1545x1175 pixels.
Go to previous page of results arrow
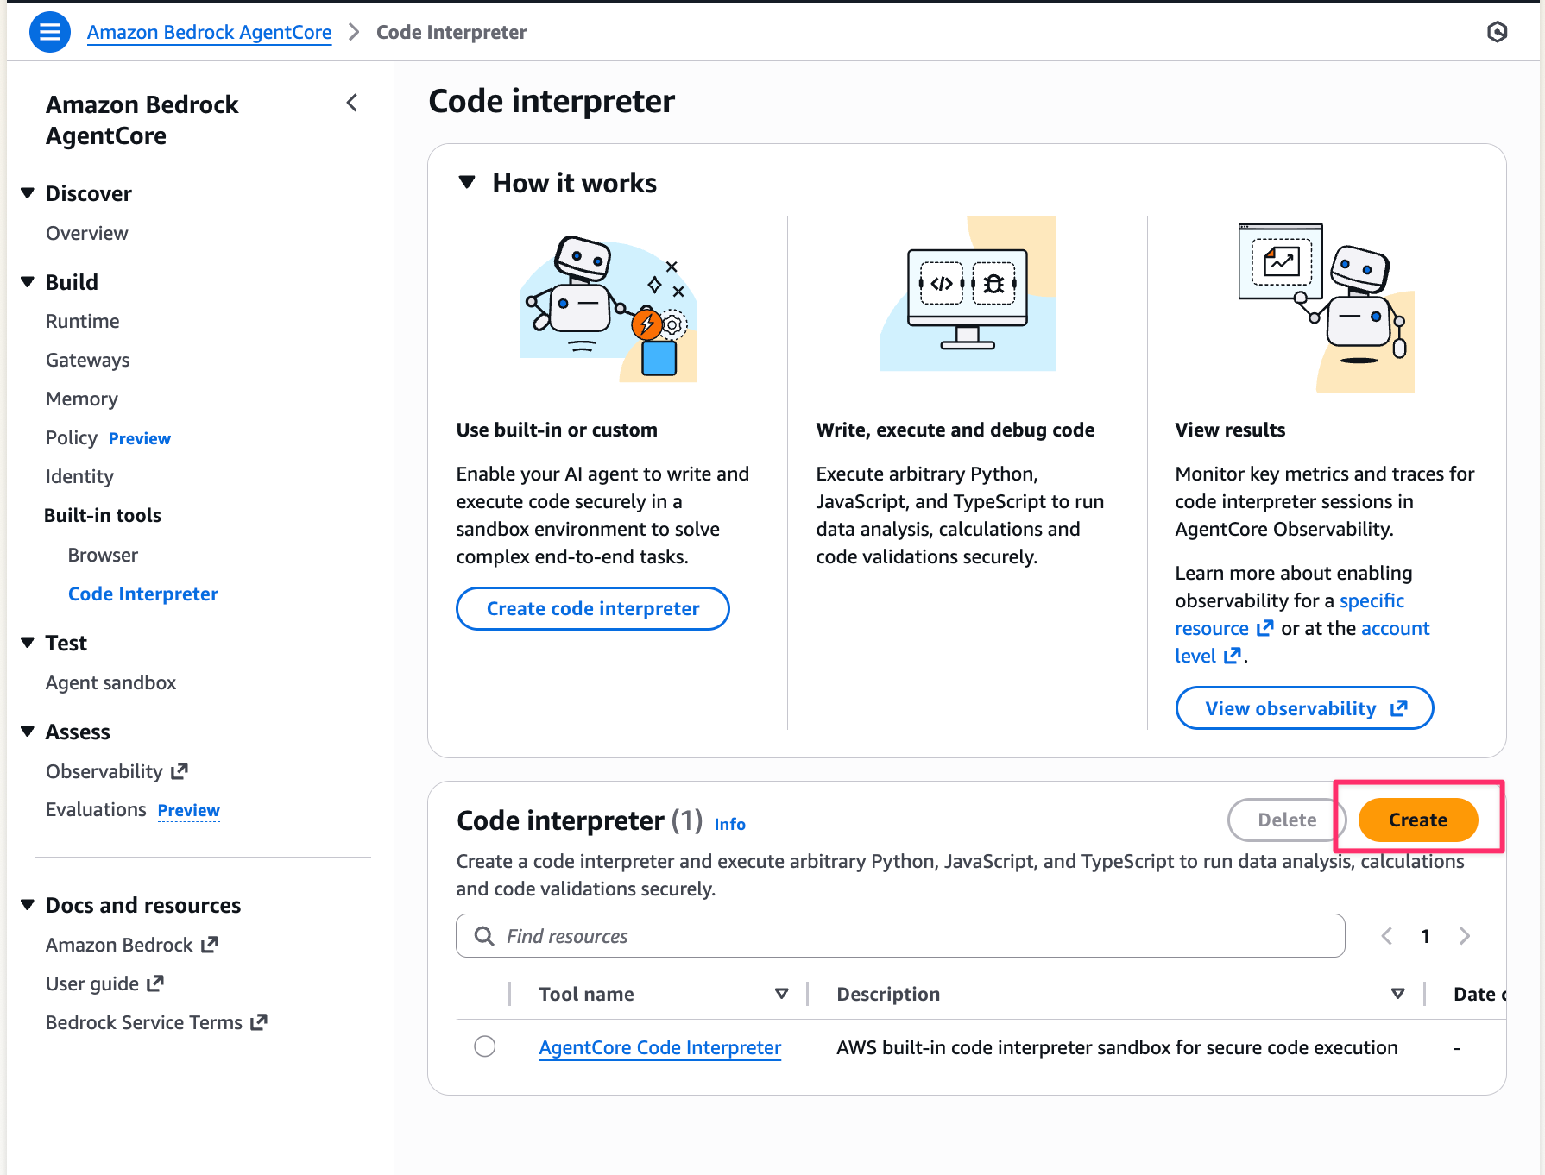pyautogui.click(x=1387, y=936)
